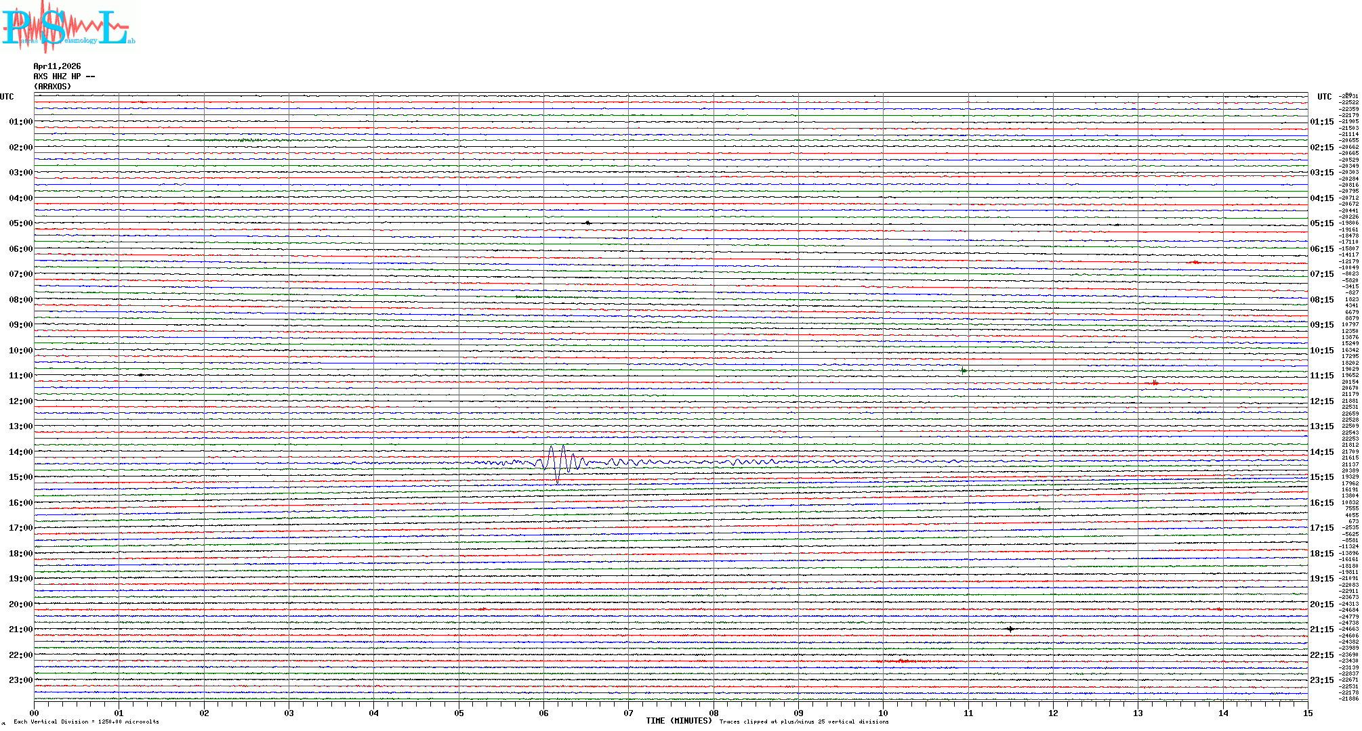Image resolution: width=1362 pixels, height=731 pixels.
Task: Click minute marker 15 on bottom axis
Action: coord(1307,713)
